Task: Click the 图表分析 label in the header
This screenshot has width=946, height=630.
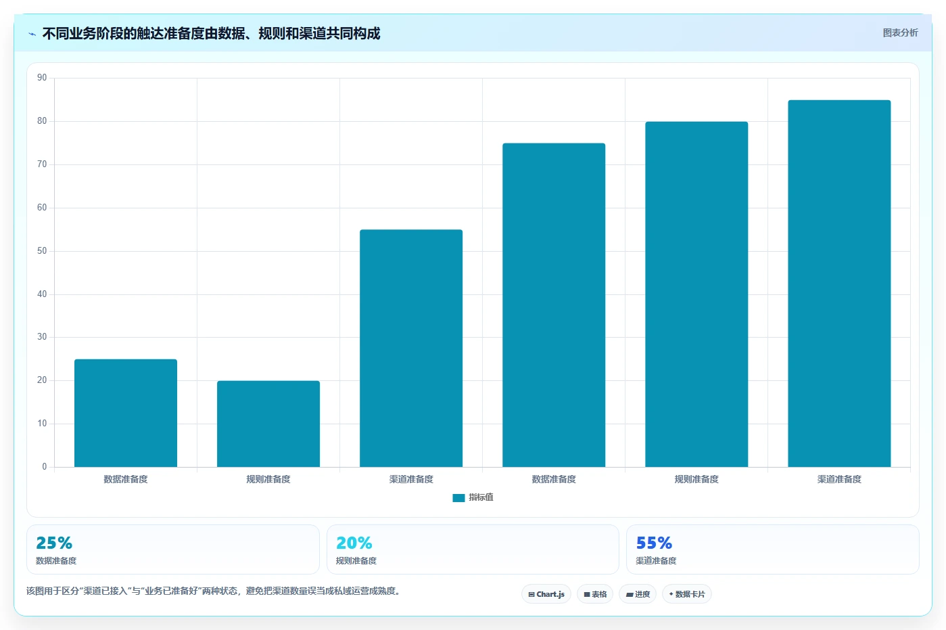Action: [x=900, y=32]
